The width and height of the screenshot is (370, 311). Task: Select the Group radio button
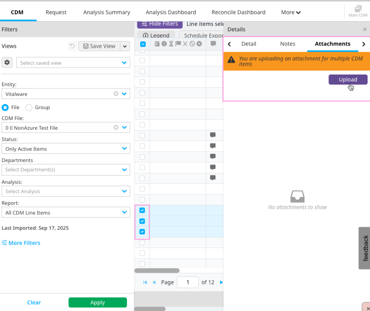(29, 107)
